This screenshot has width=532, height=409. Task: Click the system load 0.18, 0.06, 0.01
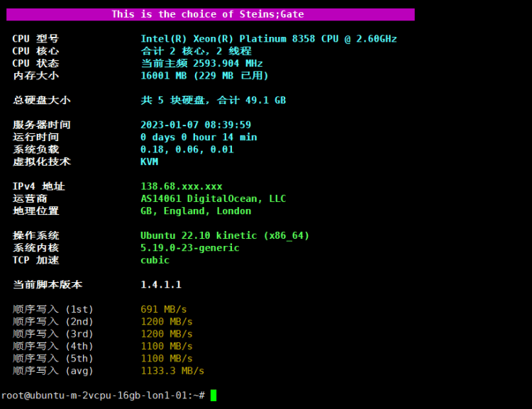click(x=187, y=150)
